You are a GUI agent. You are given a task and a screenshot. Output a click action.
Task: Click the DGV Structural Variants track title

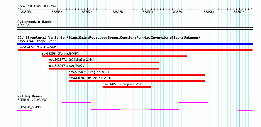pos(109,38)
